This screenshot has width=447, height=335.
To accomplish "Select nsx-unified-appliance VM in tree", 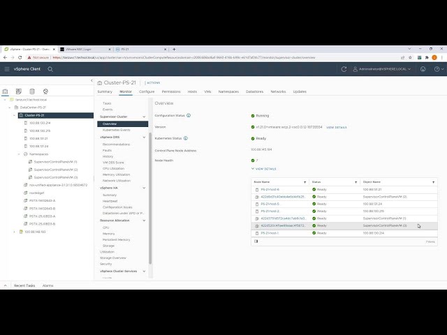I will 58,185.
